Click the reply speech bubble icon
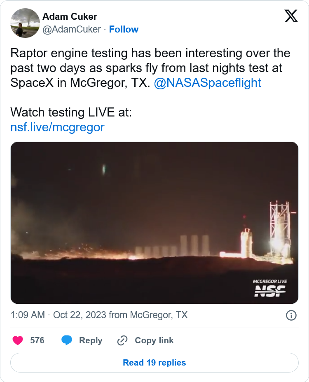The width and height of the screenshot is (309, 382). pyautogui.click(x=67, y=340)
